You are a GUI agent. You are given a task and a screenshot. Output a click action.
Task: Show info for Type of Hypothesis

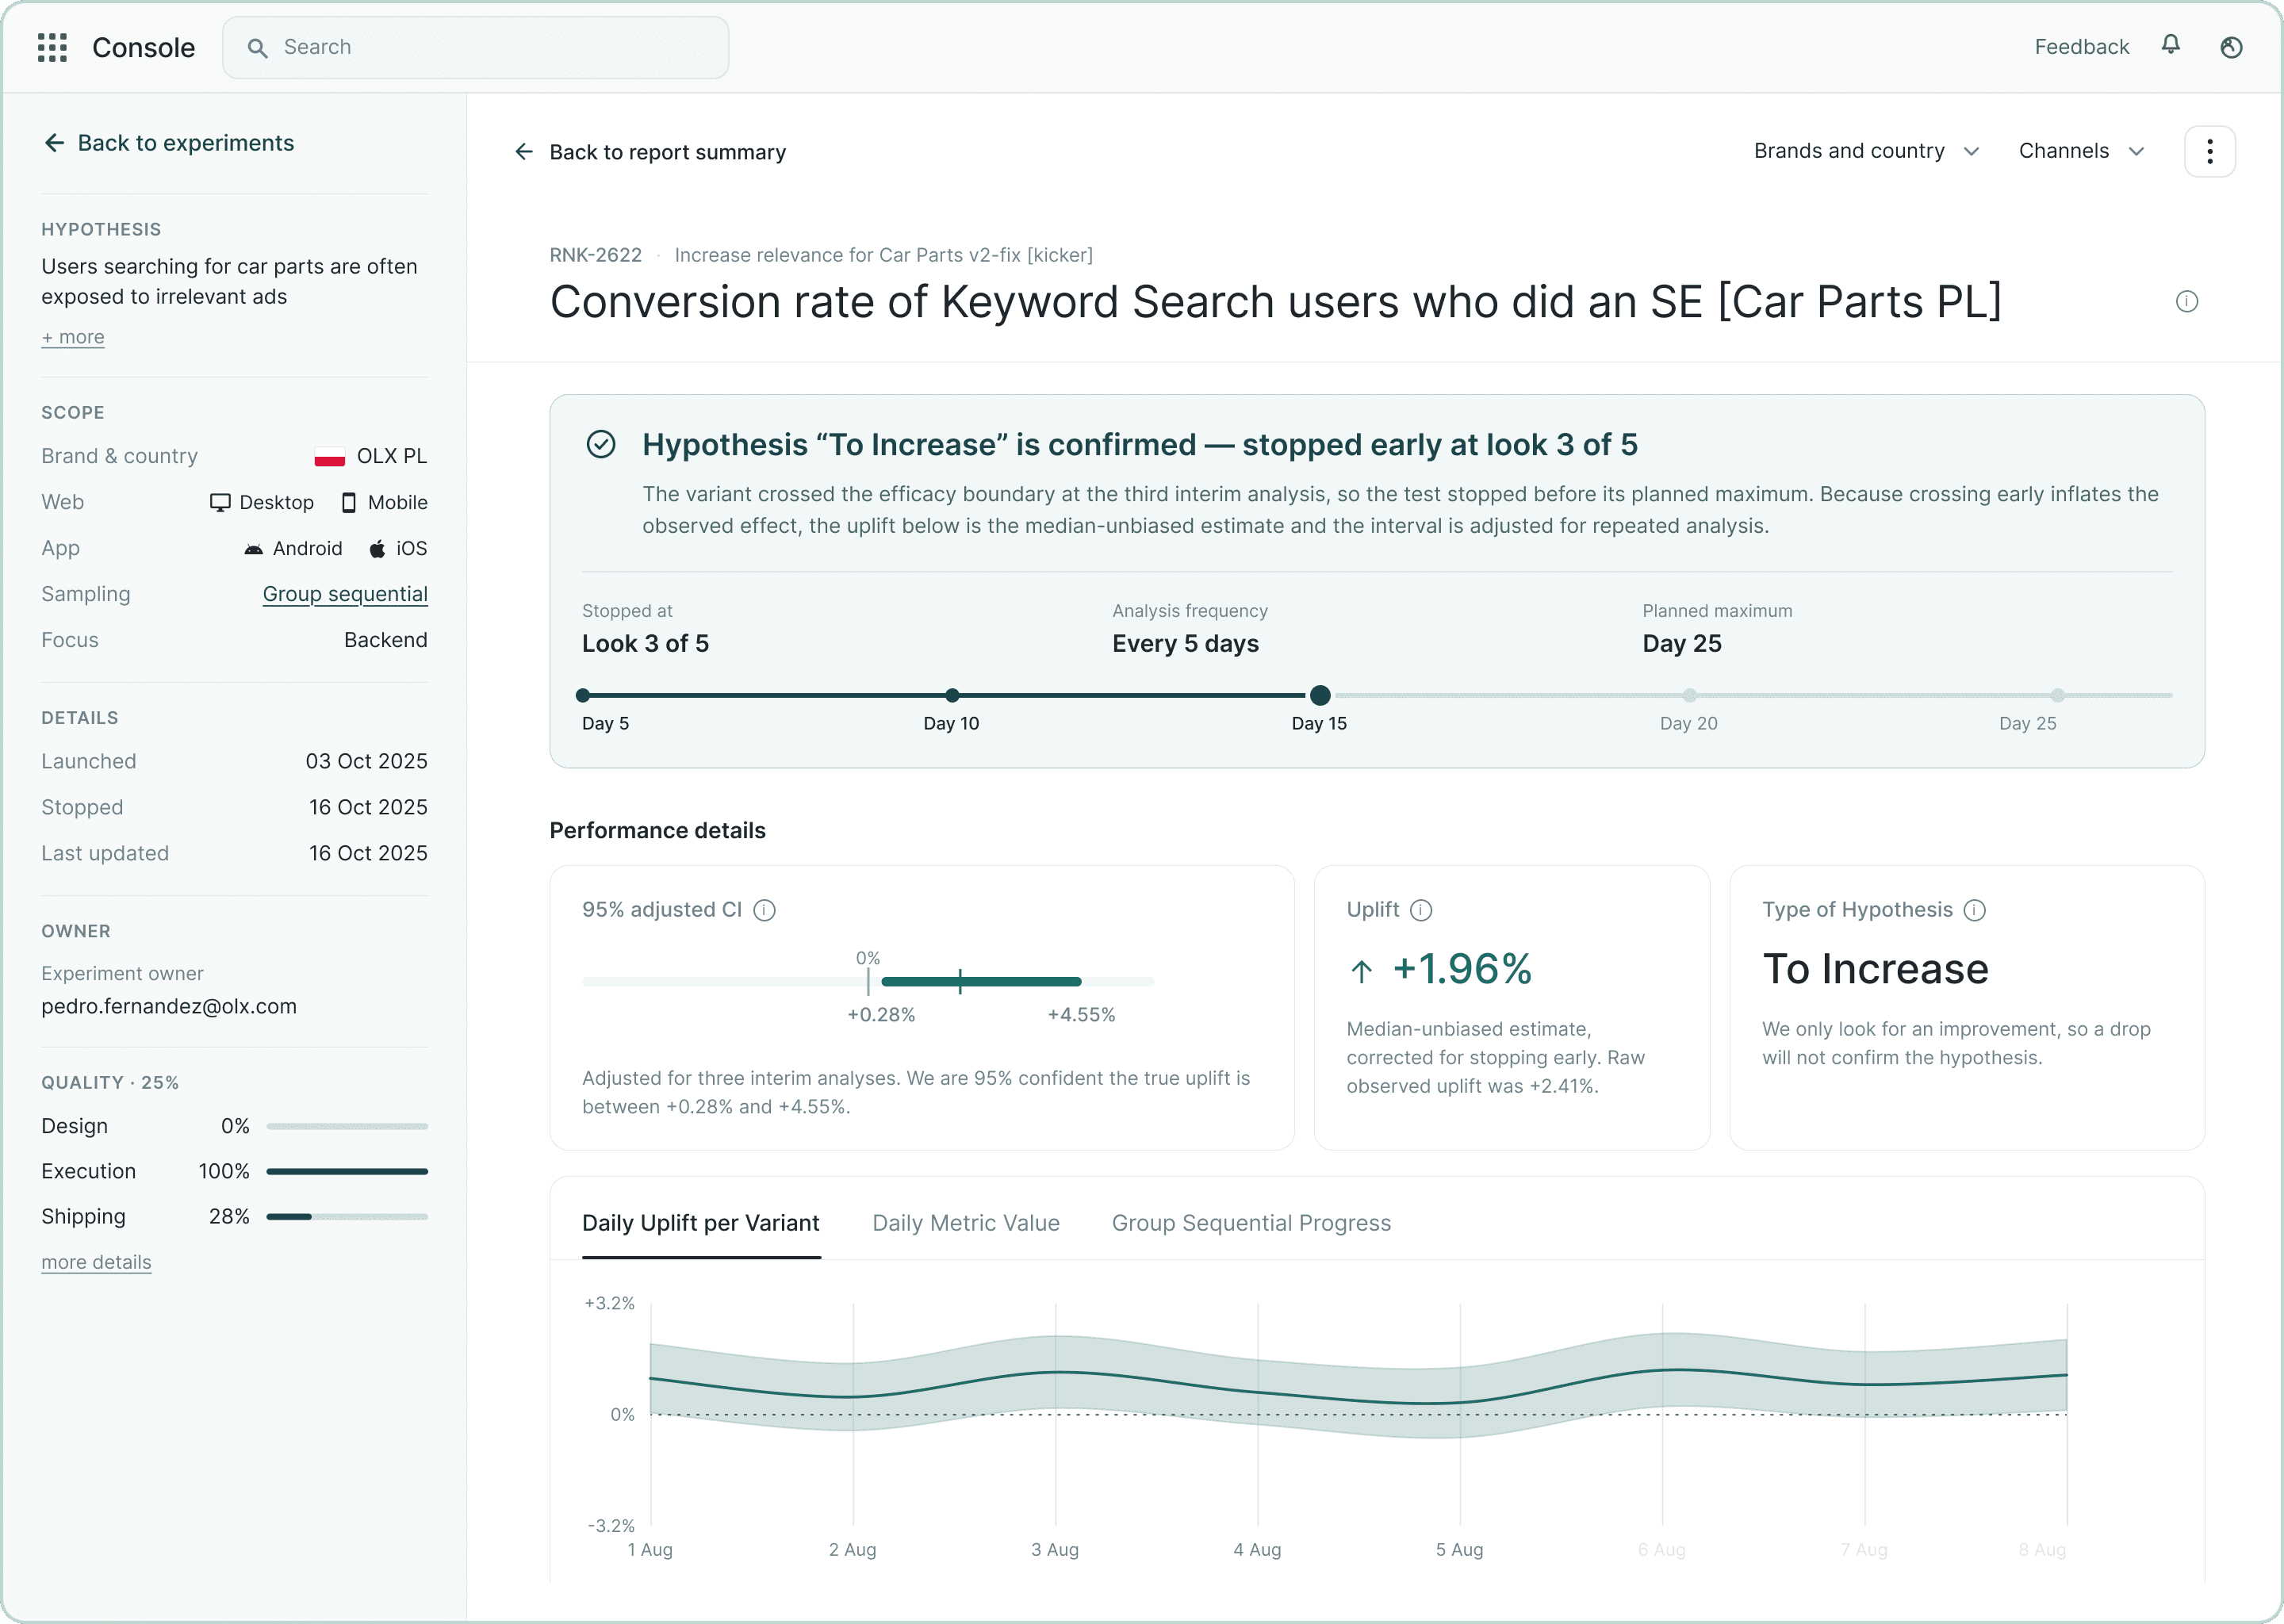coord(1974,909)
